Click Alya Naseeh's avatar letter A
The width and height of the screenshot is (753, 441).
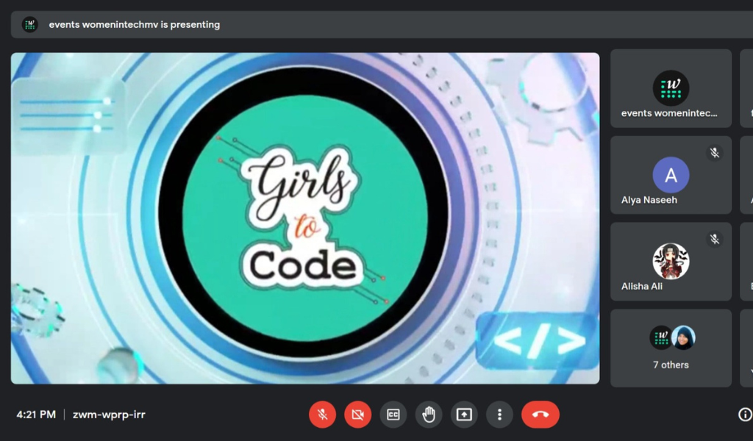point(671,175)
